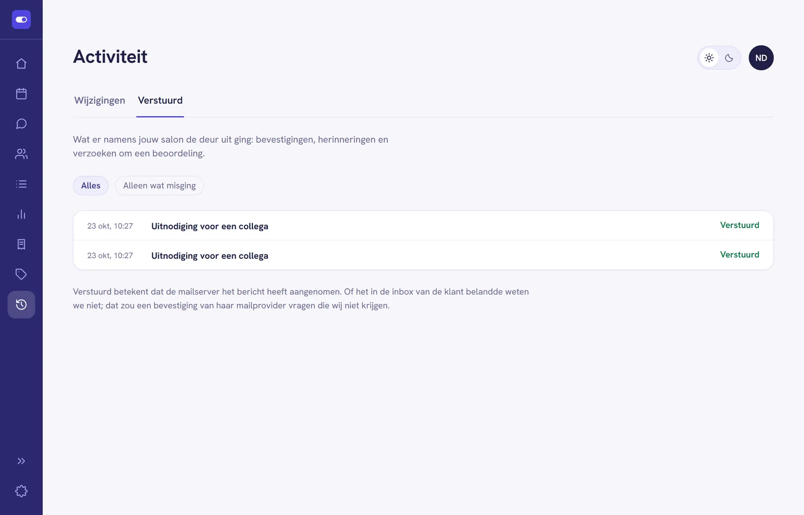This screenshot has width=804, height=515.
Task: Click the Verstuurd status in the first row
Action: [x=740, y=225]
